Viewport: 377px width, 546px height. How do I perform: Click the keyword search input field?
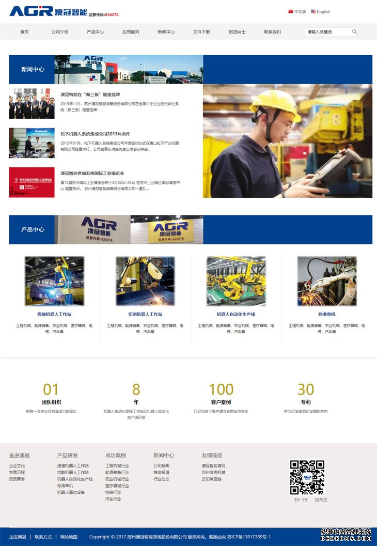coord(327,32)
